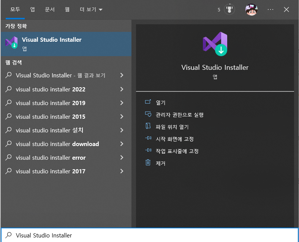299x242 pixels.
Task: Close the search panel with X
Action: tap(286, 9)
